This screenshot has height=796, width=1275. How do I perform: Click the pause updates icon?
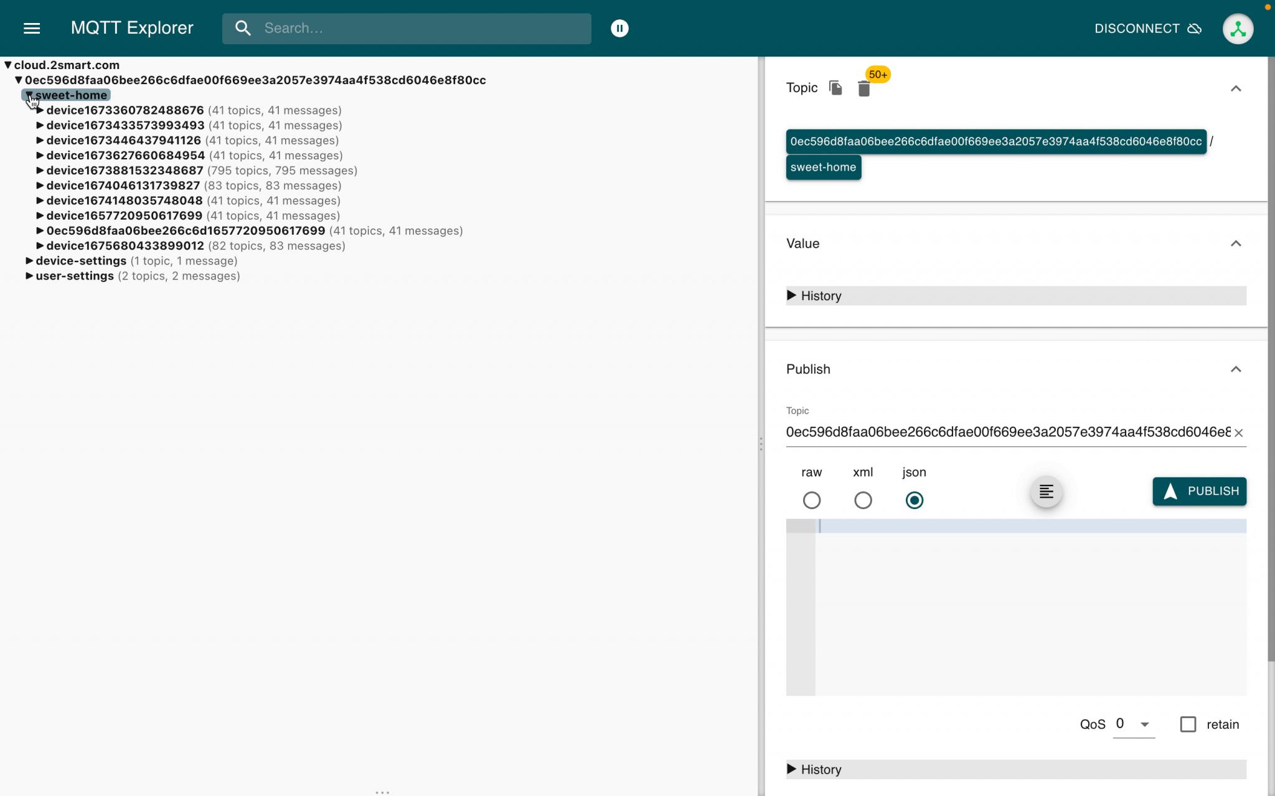[619, 28]
